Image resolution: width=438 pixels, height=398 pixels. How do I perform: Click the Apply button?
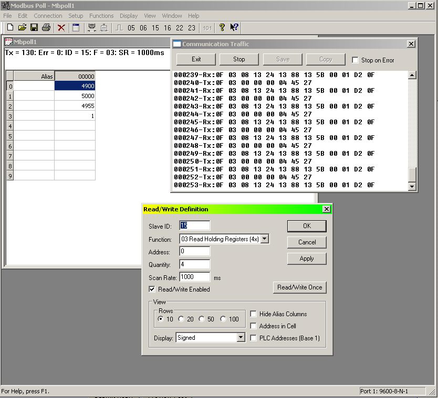click(307, 259)
